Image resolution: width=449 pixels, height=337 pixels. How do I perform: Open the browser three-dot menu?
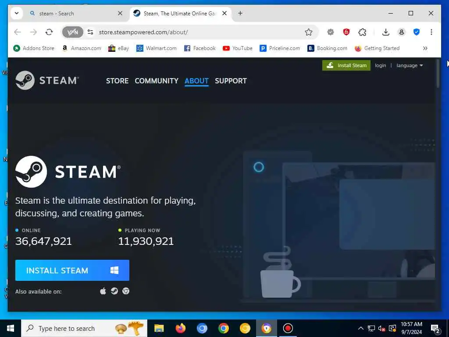click(431, 32)
